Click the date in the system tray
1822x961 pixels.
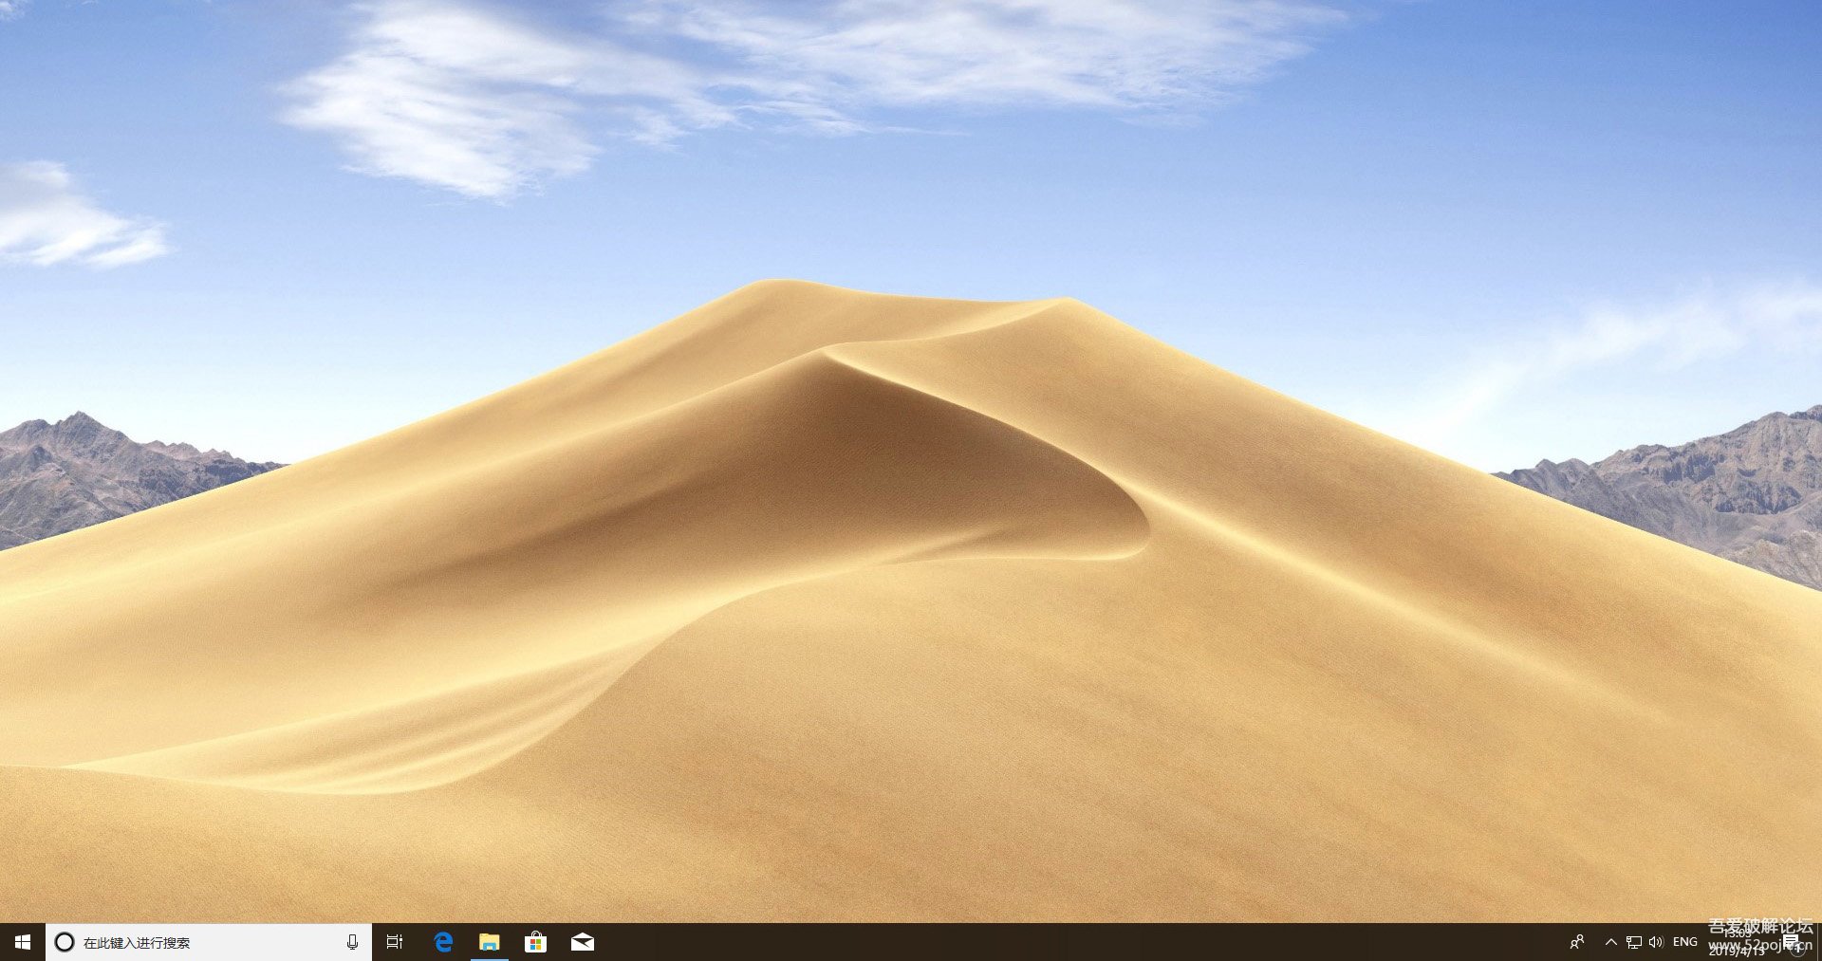tap(1738, 952)
